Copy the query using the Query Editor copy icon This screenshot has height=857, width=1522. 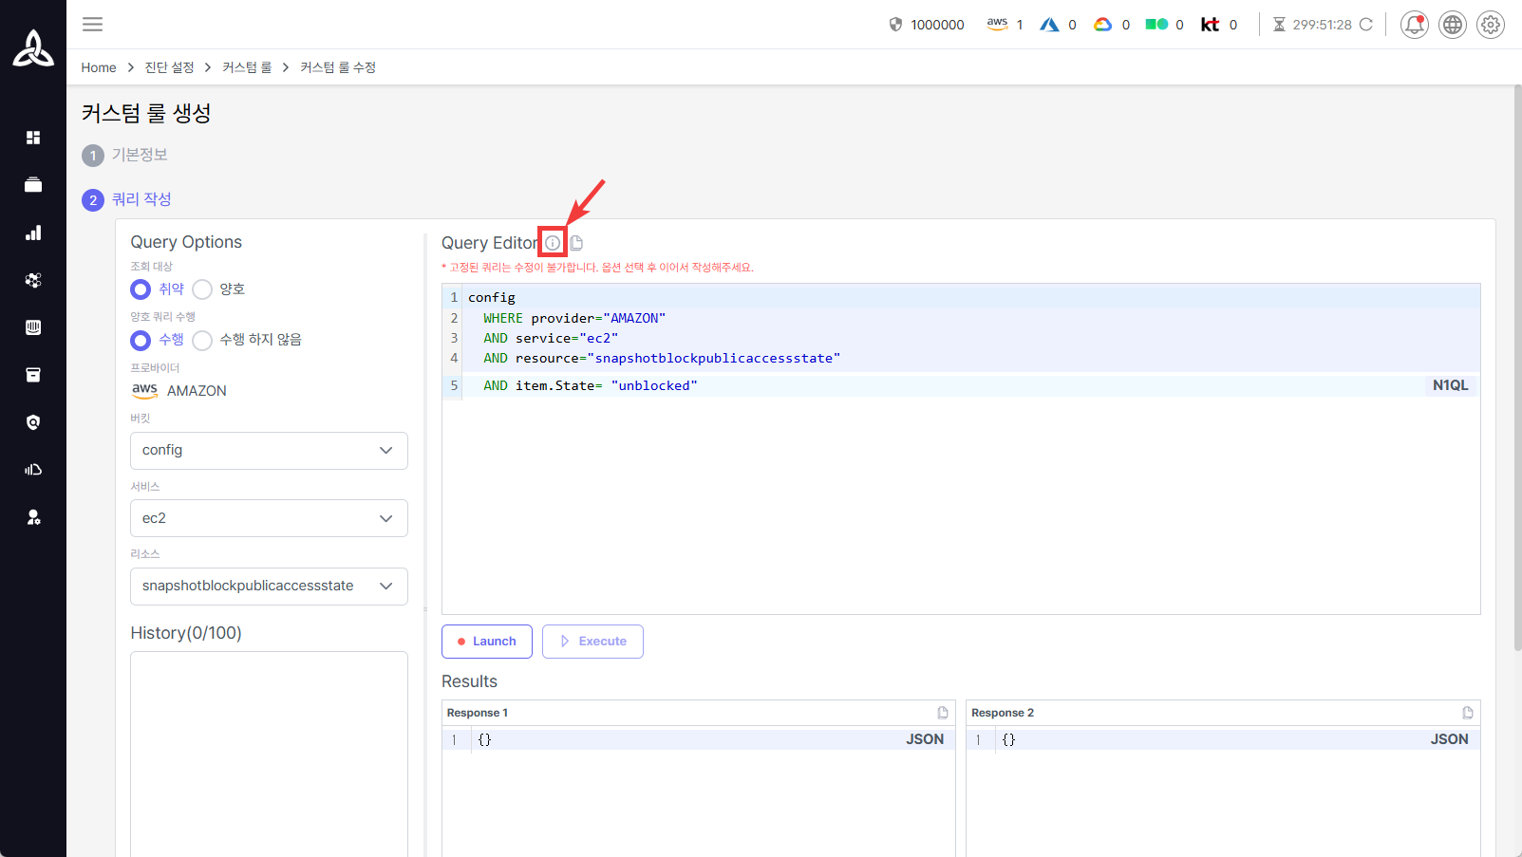576,243
